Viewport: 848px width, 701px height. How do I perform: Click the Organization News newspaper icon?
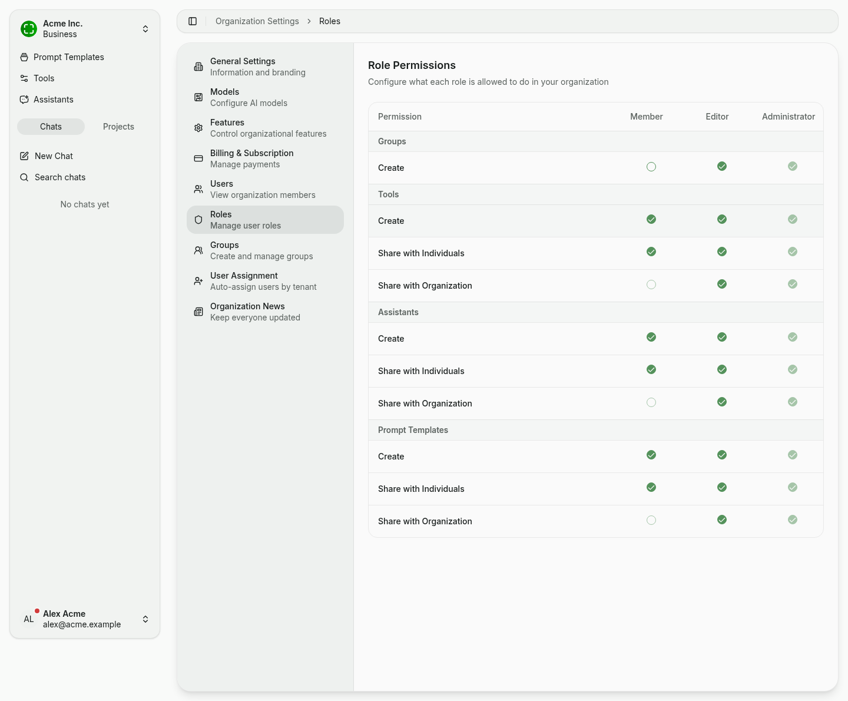pyautogui.click(x=198, y=312)
